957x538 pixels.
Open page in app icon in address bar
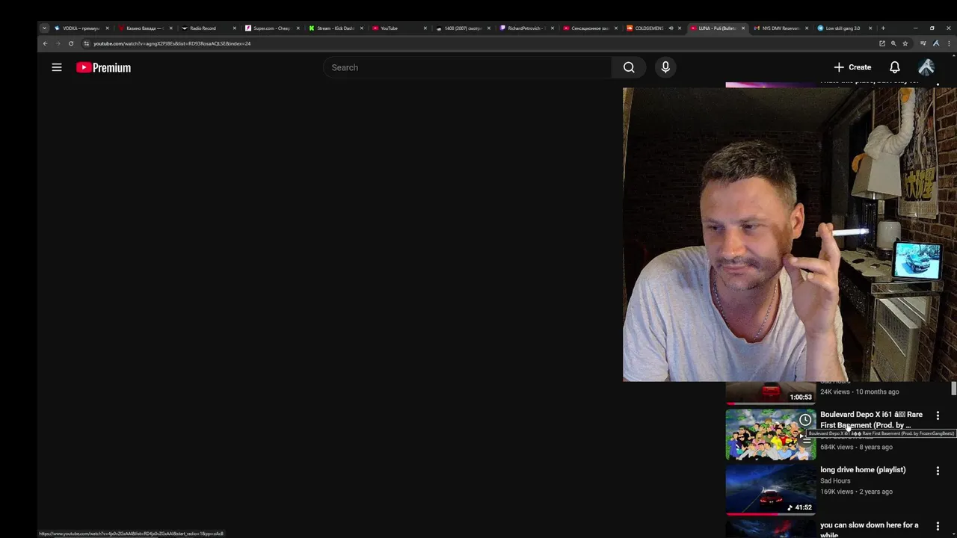point(882,43)
